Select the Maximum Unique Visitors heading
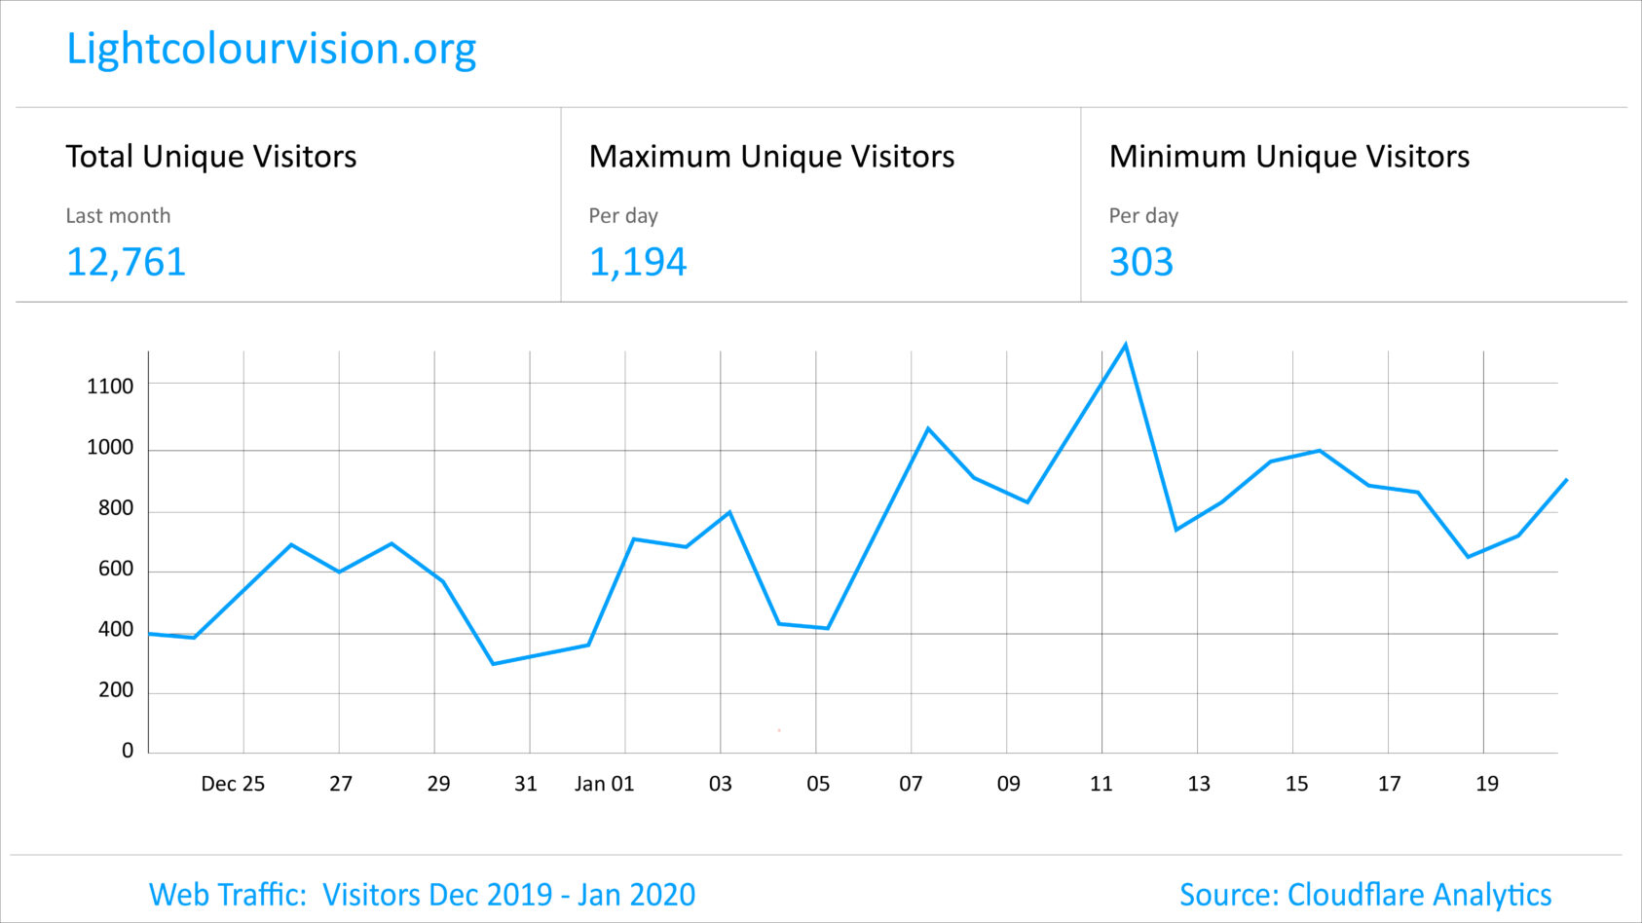Viewport: 1642px width, 923px height. [771, 157]
